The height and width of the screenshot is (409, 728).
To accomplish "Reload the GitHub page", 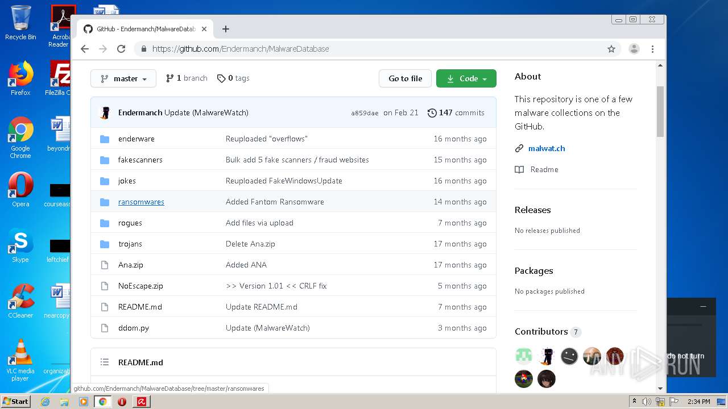I will 121,49.
